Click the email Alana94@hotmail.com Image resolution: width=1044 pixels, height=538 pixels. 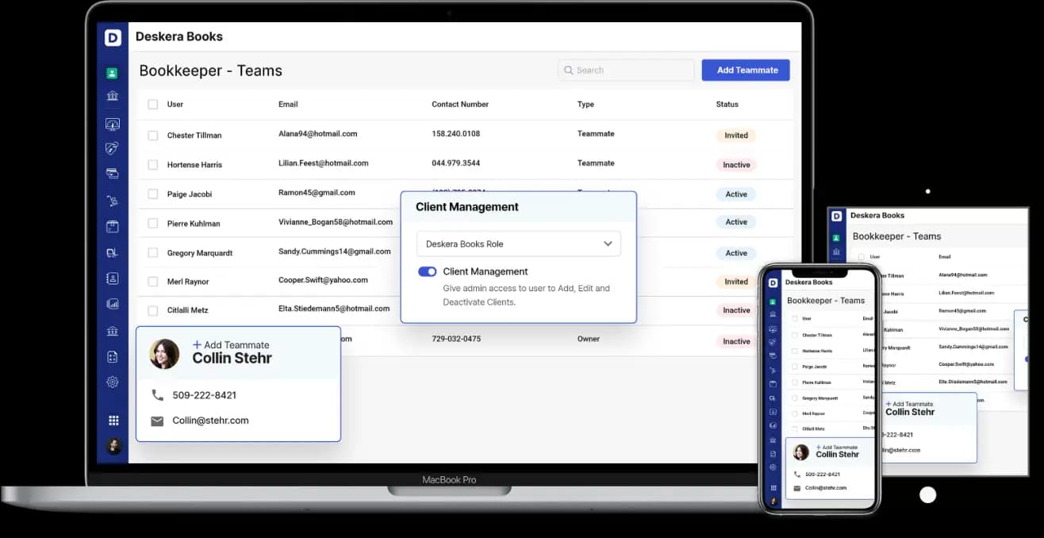pos(317,134)
